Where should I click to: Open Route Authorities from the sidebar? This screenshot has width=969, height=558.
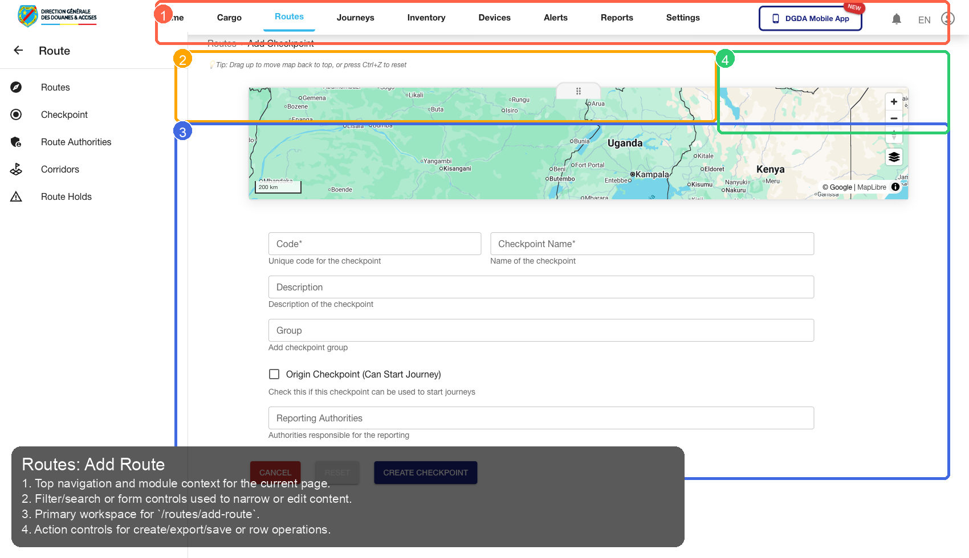pyautogui.click(x=76, y=142)
